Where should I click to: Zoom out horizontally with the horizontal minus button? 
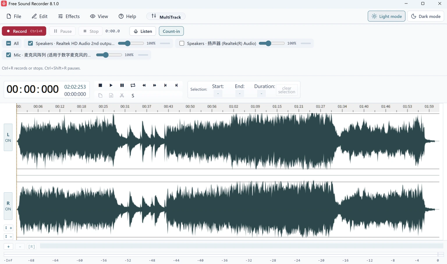coord(20,247)
